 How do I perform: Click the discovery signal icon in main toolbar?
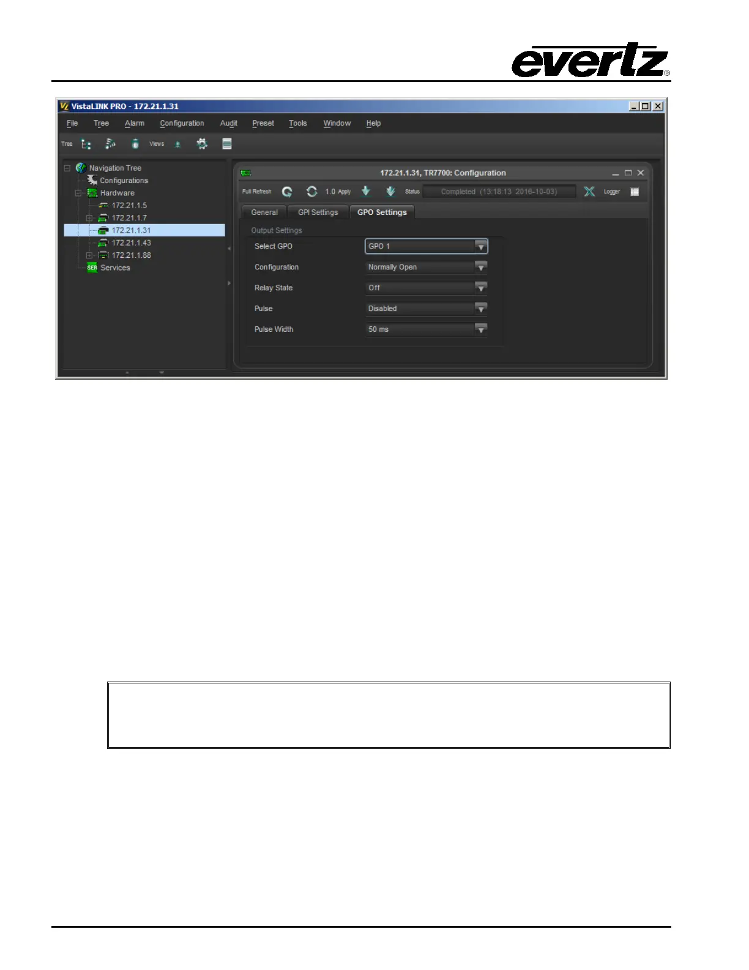110,144
